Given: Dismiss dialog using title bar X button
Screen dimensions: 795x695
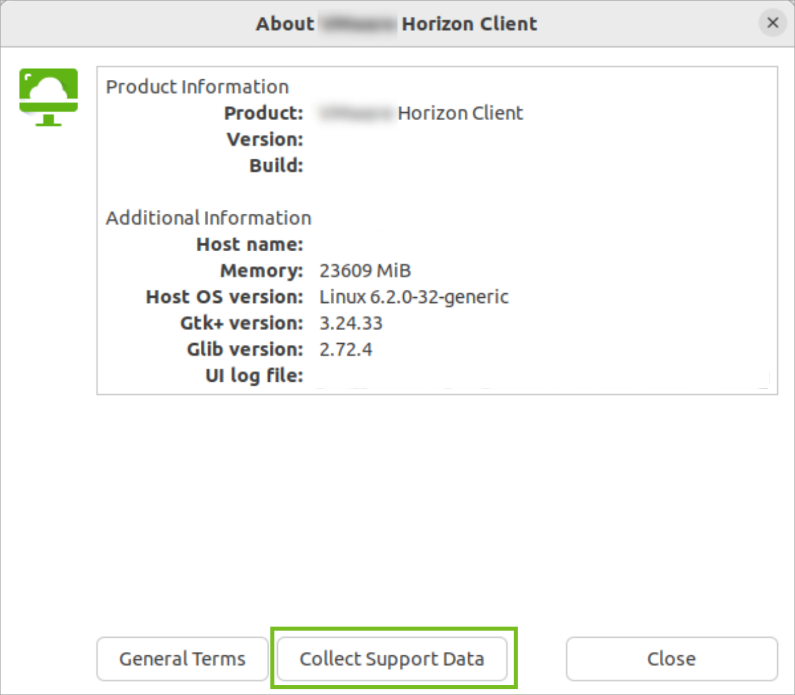Looking at the screenshot, I should (x=773, y=23).
